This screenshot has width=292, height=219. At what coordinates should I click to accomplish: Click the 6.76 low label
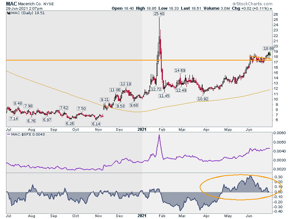[x=31, y=121]
